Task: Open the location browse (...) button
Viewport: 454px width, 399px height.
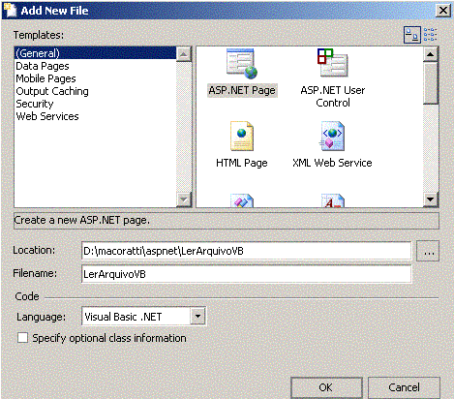Action: (428, 251)
